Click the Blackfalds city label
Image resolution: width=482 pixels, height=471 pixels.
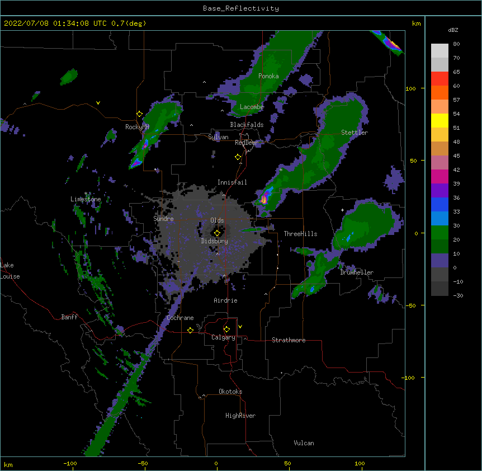(x=247, y=125)
